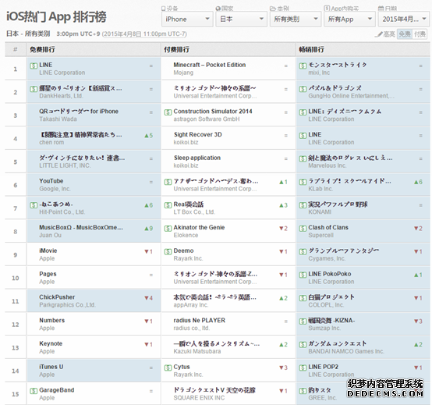Click in-app purchase icon beside ねこあつめ
The image size is (432, 405).
coord(34,205)
